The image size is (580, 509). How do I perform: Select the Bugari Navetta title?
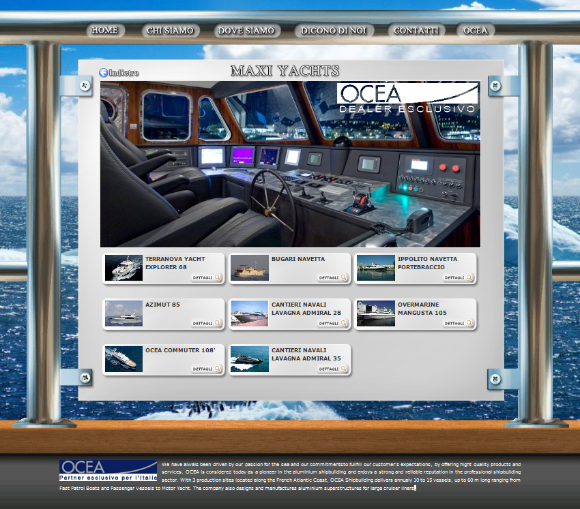pos(298,259)
